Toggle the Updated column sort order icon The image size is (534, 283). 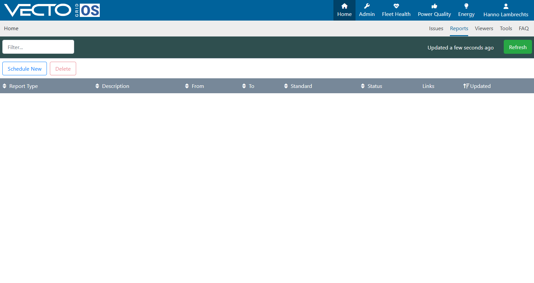pos(466,86)
